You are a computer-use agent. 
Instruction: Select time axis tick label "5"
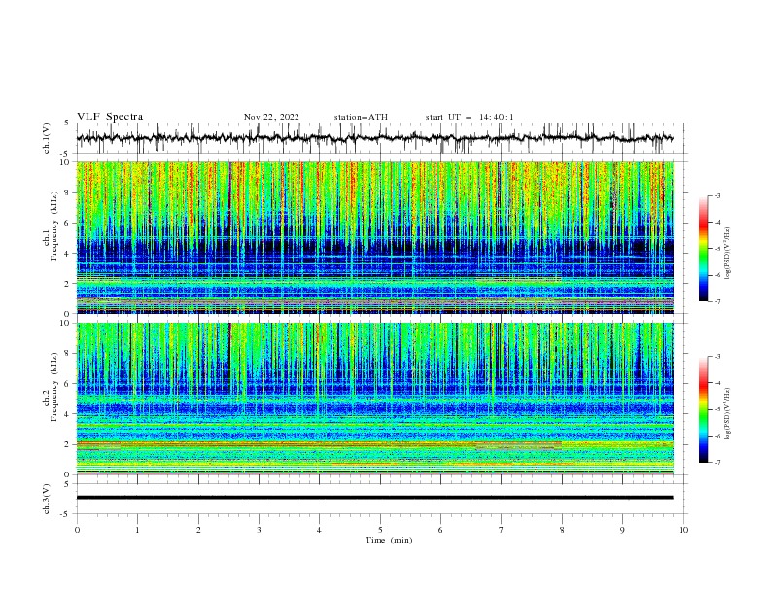pyautogui.click(x=380, y=530)
